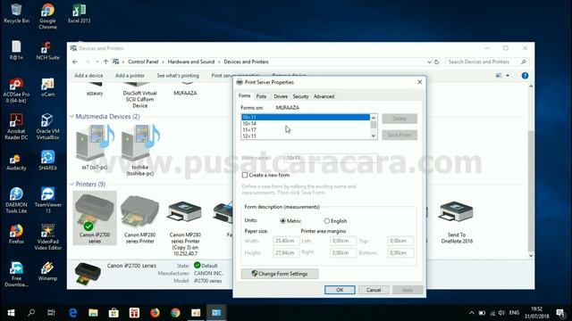Launch Firefox desktop shortcut
The image size is (572, 321).
[16, 234]
